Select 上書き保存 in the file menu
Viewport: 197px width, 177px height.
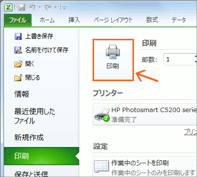point(39,36)
